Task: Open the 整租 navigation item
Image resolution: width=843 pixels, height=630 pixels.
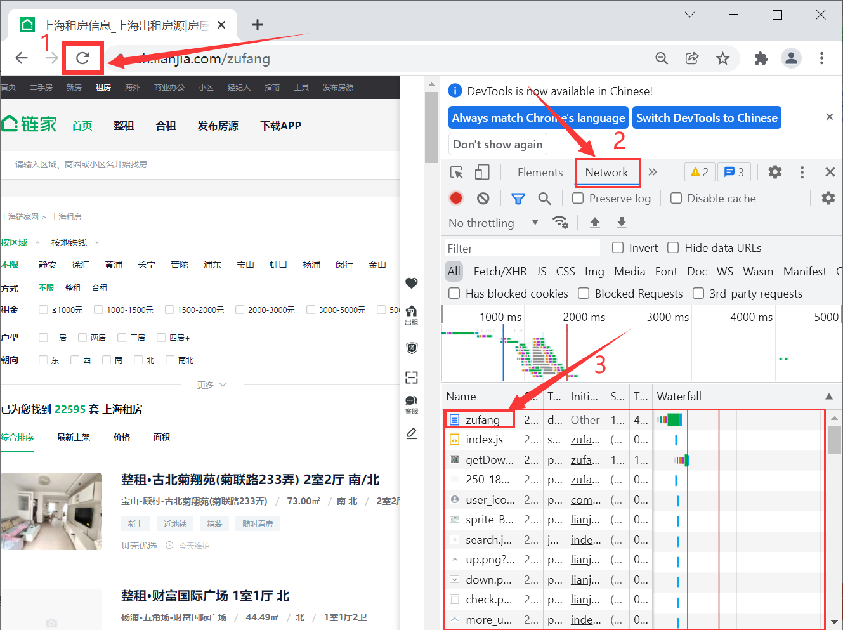Action: point(124,126)
